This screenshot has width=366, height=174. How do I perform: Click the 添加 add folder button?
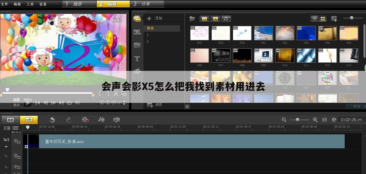(x=155, y=18)
